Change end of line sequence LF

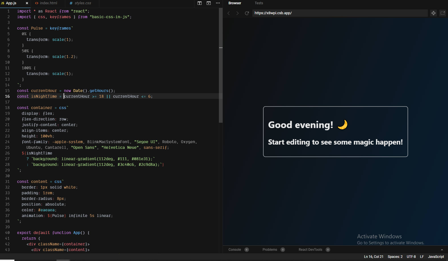(x=422, y=257)
